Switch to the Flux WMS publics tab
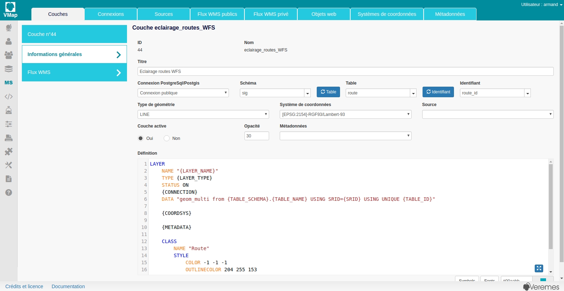The width and height of the screenshot is (564, 291). tap(217, 14)
